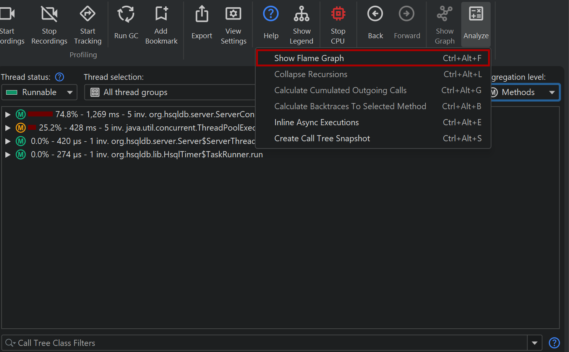Select Create Call Tree Snapshot
Screen dimensions: 569x352
(322, 139)
